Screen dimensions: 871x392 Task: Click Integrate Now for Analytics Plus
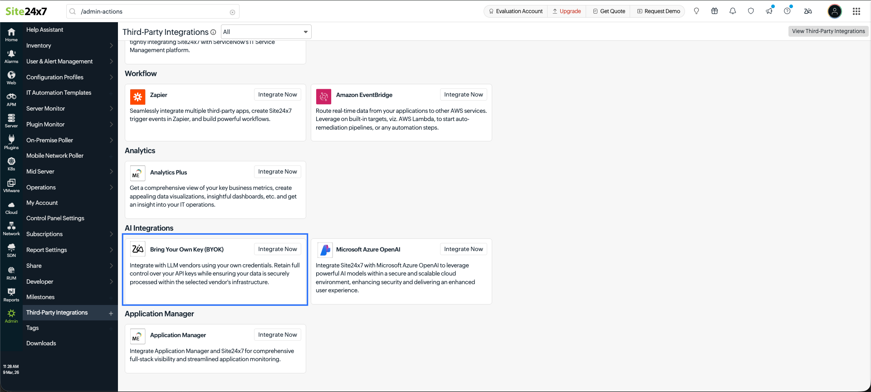278,171
